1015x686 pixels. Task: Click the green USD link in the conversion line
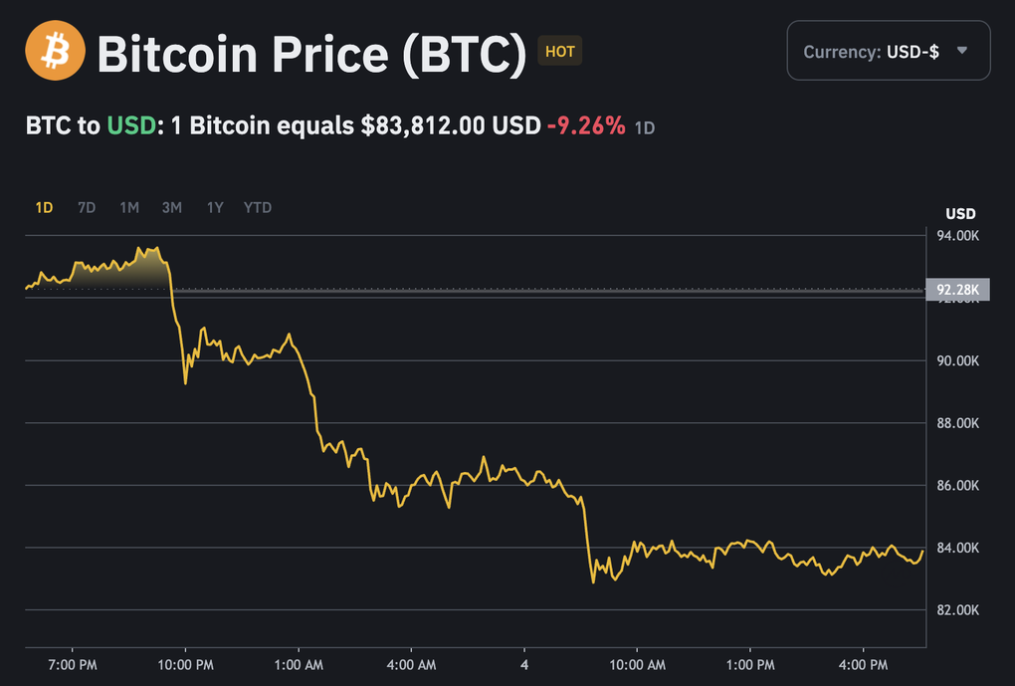(x=131, y=126)
